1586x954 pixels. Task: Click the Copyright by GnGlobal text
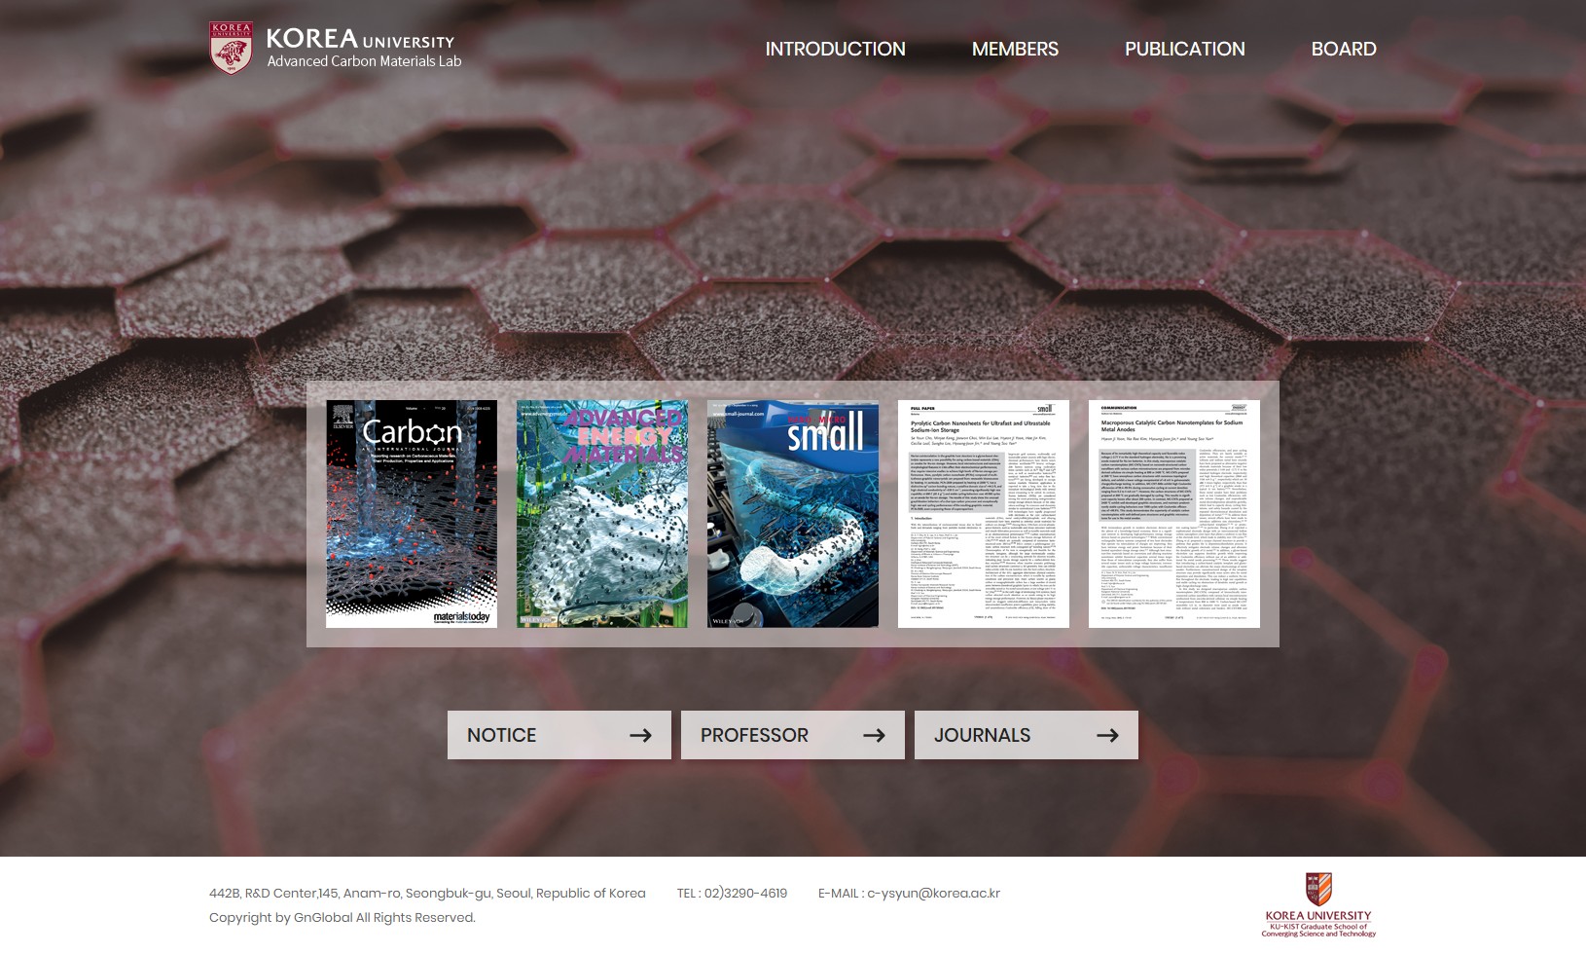click(x=342, y=917)
